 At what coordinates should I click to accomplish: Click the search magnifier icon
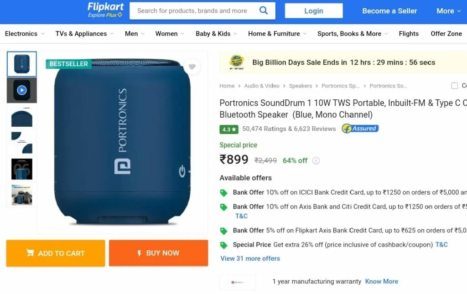(x=263, y=11)
